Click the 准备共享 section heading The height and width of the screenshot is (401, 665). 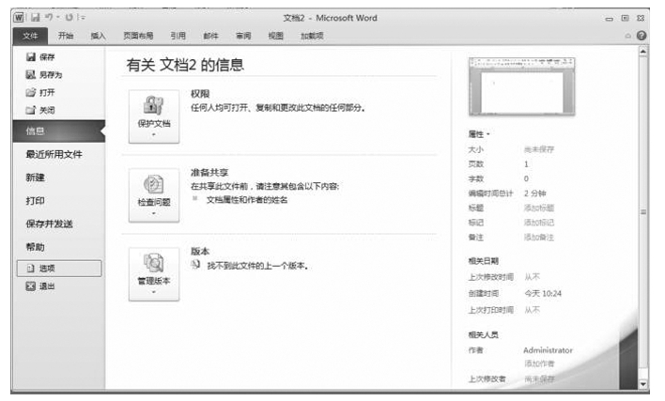[209, 173]
